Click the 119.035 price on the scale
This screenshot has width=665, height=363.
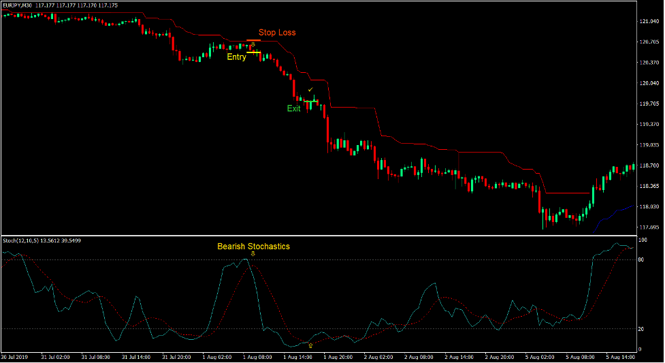point(650,145)
